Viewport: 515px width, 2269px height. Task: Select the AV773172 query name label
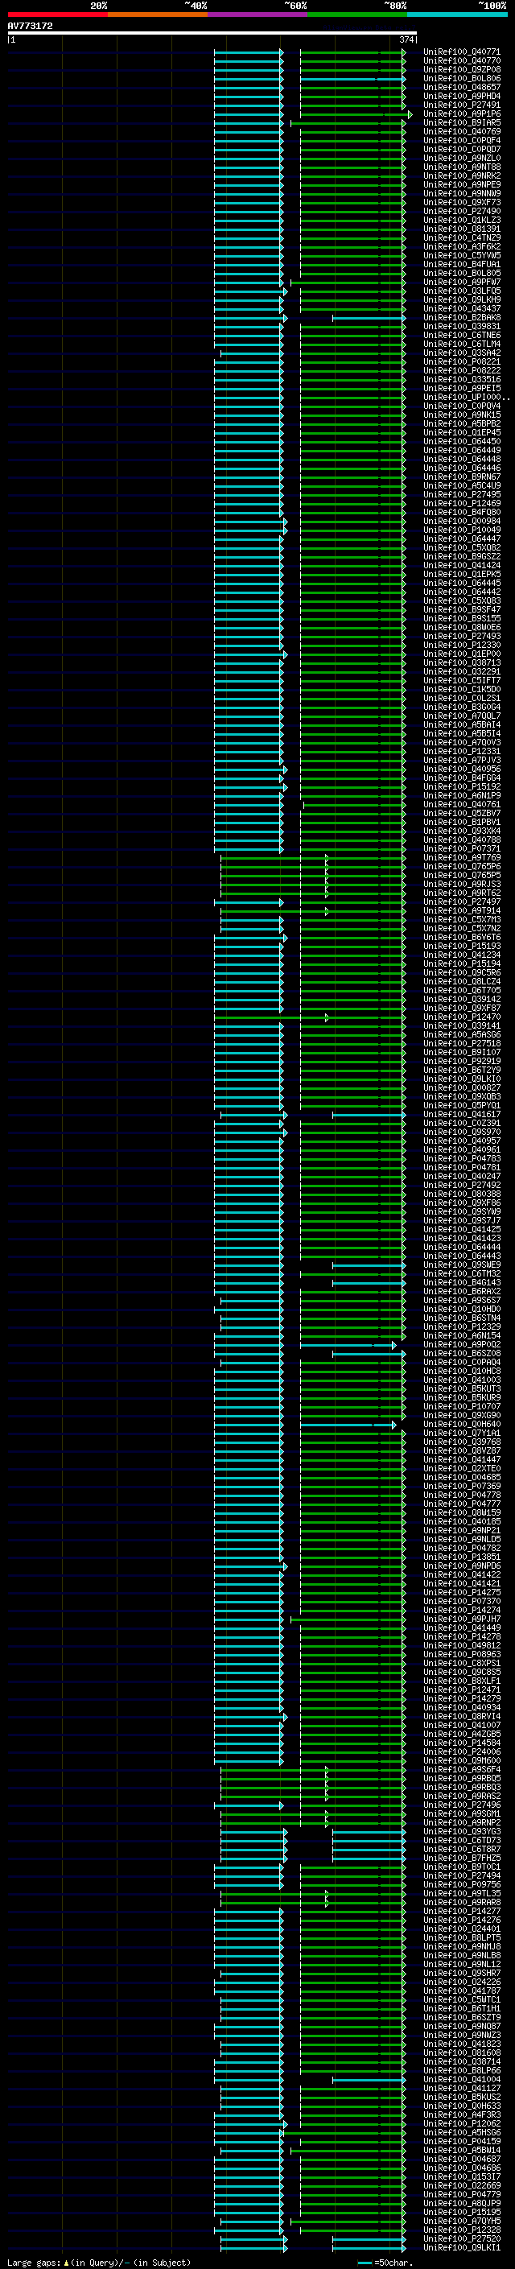(x=30, y=27)
